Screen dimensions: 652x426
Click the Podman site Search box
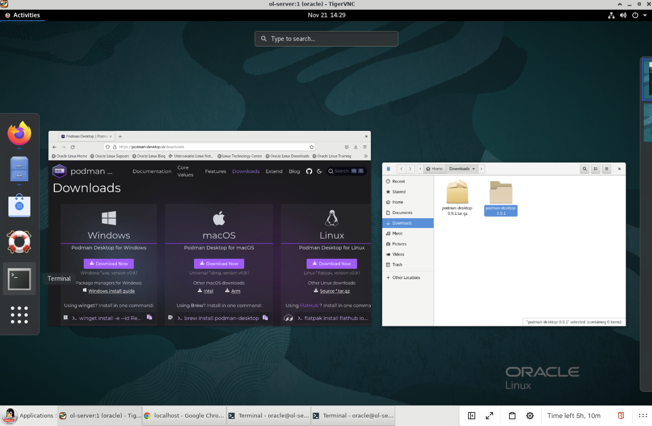(346, 171)
